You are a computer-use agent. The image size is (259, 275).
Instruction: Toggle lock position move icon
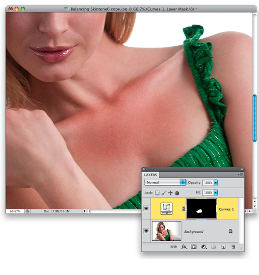click(170, 193)
